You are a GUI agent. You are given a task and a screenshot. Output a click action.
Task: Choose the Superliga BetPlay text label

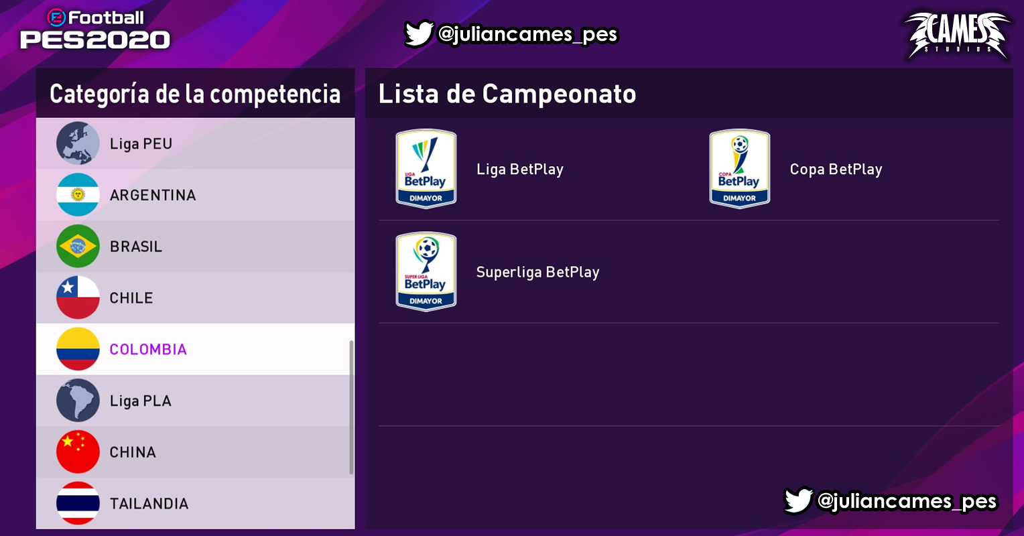pos(537,272)
